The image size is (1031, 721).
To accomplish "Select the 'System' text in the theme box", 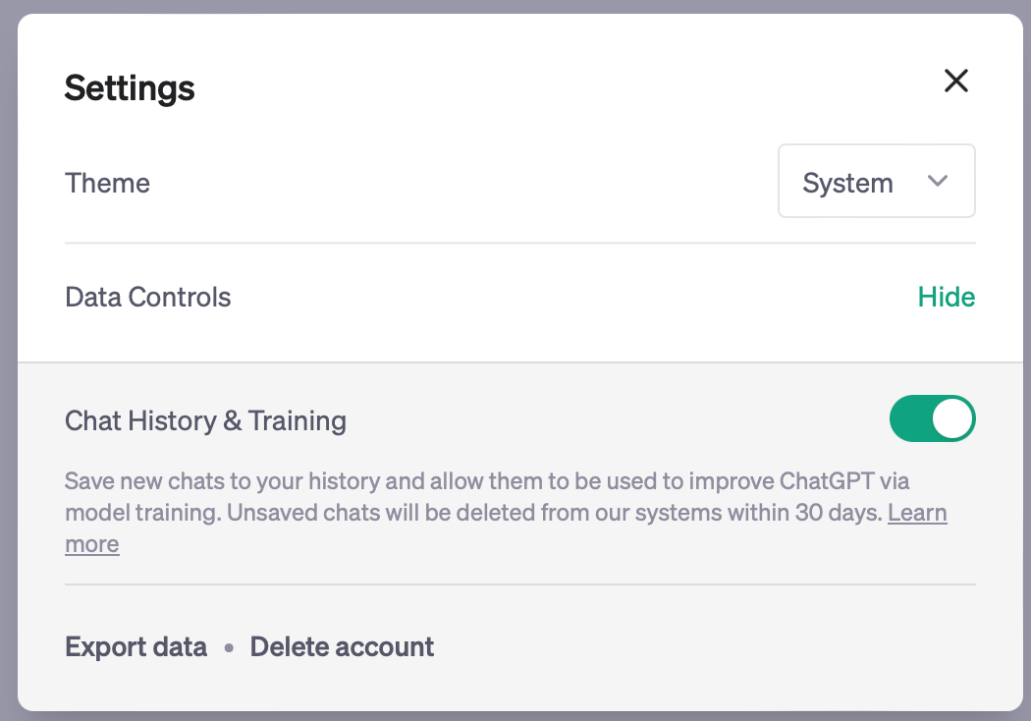I will (x=847, y=183).
